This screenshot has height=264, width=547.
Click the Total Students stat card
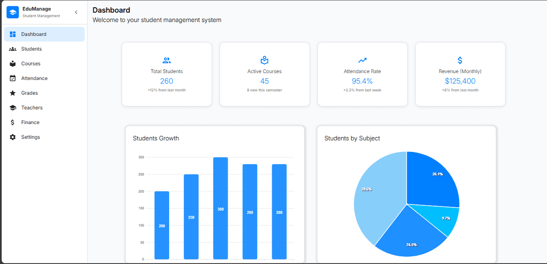tap(166, 74)
